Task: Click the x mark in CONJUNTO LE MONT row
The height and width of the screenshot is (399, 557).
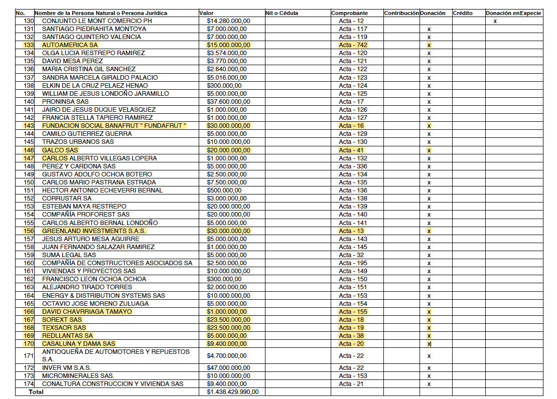Action: tap(495, 21)
